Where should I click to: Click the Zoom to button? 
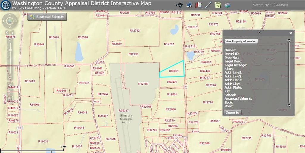[232, 112]
